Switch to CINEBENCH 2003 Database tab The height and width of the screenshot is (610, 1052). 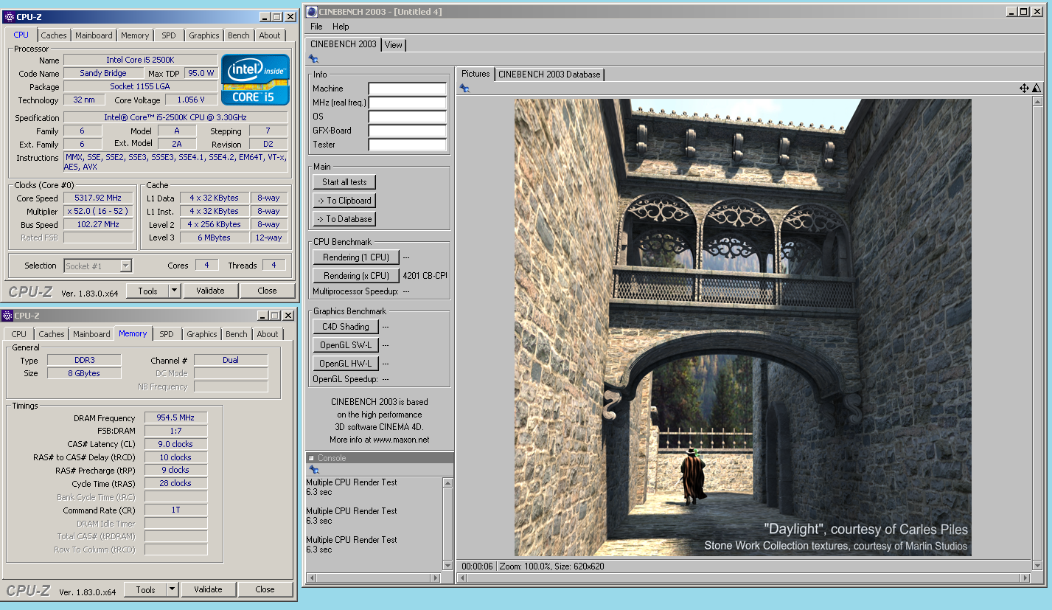click(x=549, y=74)
